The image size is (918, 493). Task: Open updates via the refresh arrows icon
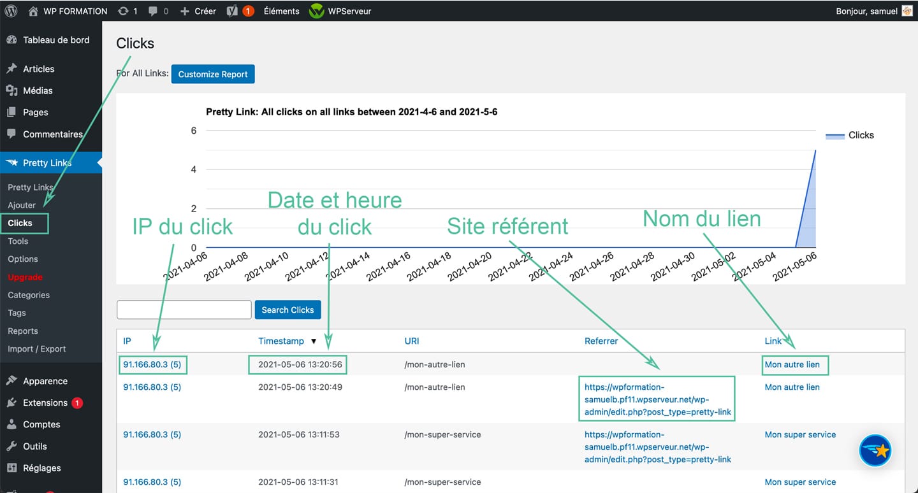coord(122,10)
